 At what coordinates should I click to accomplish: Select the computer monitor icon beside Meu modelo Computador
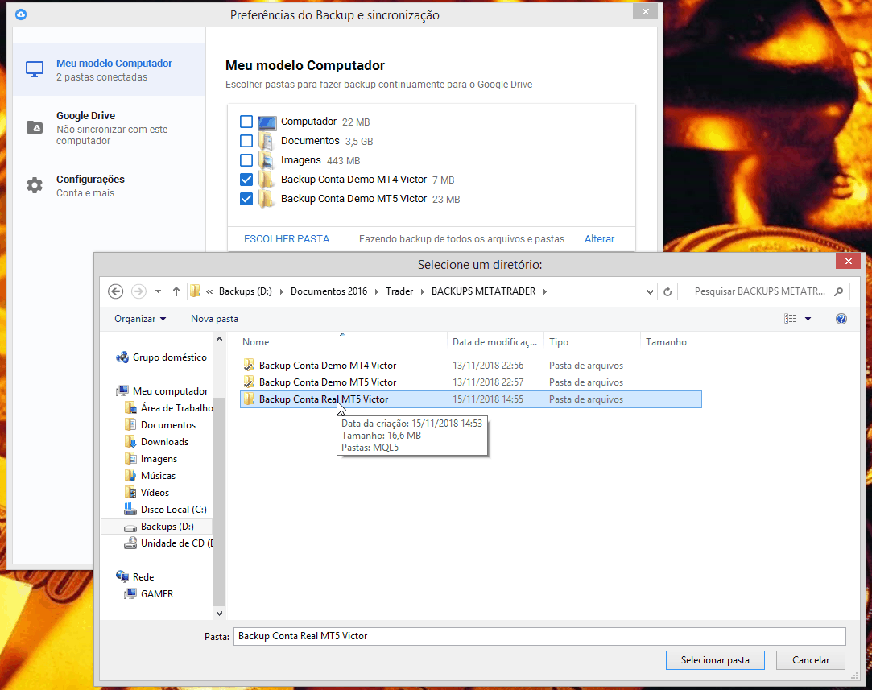[35, 69]
